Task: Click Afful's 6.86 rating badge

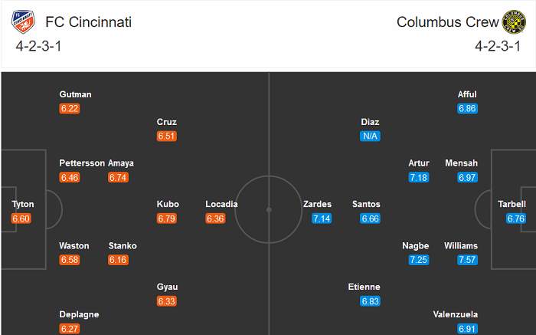Action: (468, 109)
